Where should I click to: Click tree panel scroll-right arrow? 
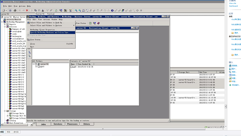point(31,124)
